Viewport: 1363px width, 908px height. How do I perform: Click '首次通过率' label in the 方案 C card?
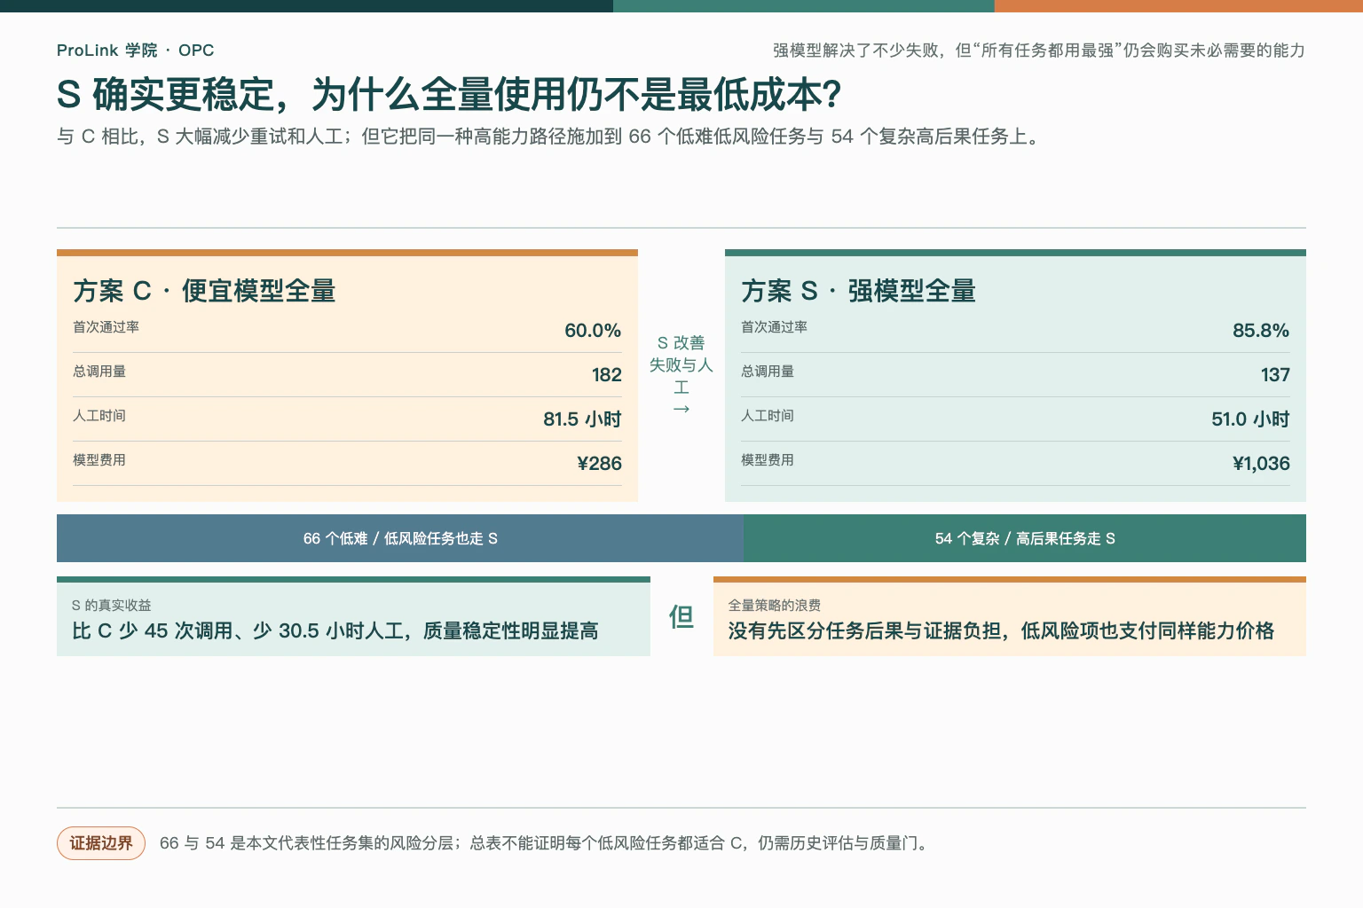(x=106, y=327)
